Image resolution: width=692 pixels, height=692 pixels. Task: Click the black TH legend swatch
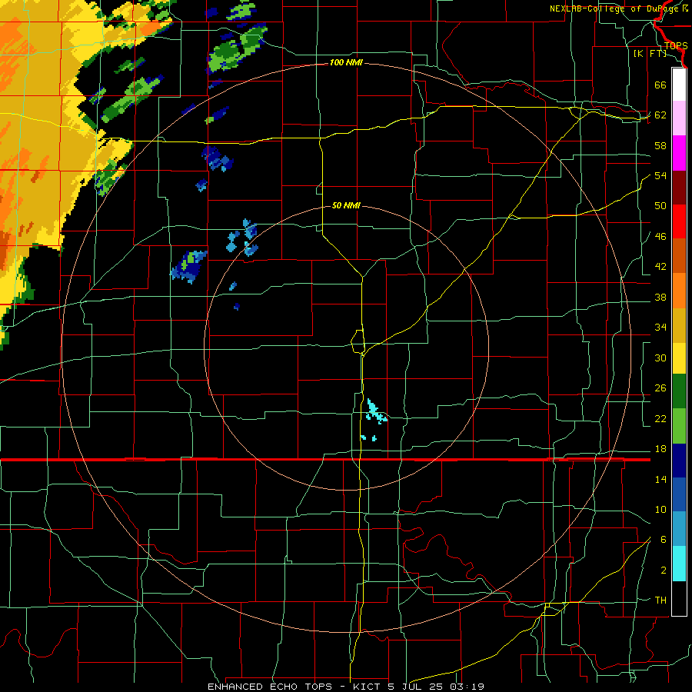(679, 598)
